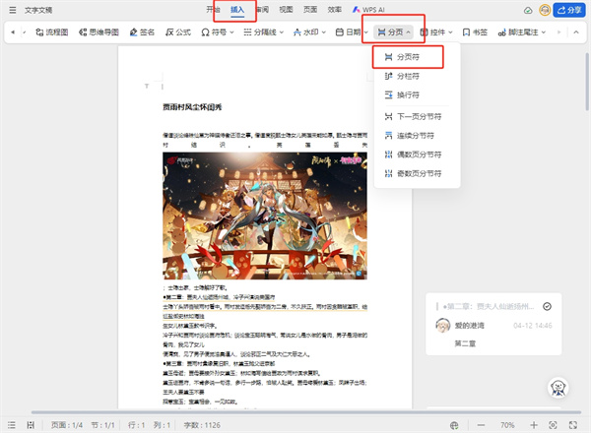591x433 pixels.
Task: Click the focus view icon in the status bar
Action: point(553,425)
